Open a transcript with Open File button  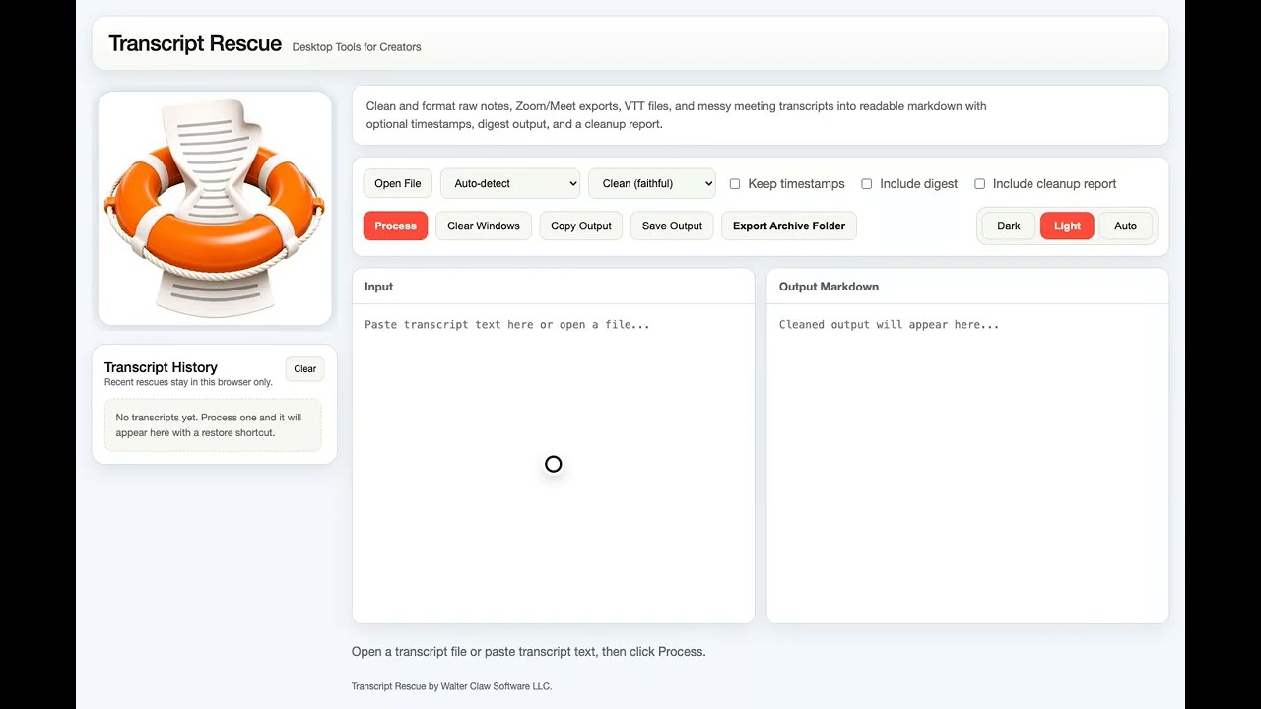click(397, 183)
